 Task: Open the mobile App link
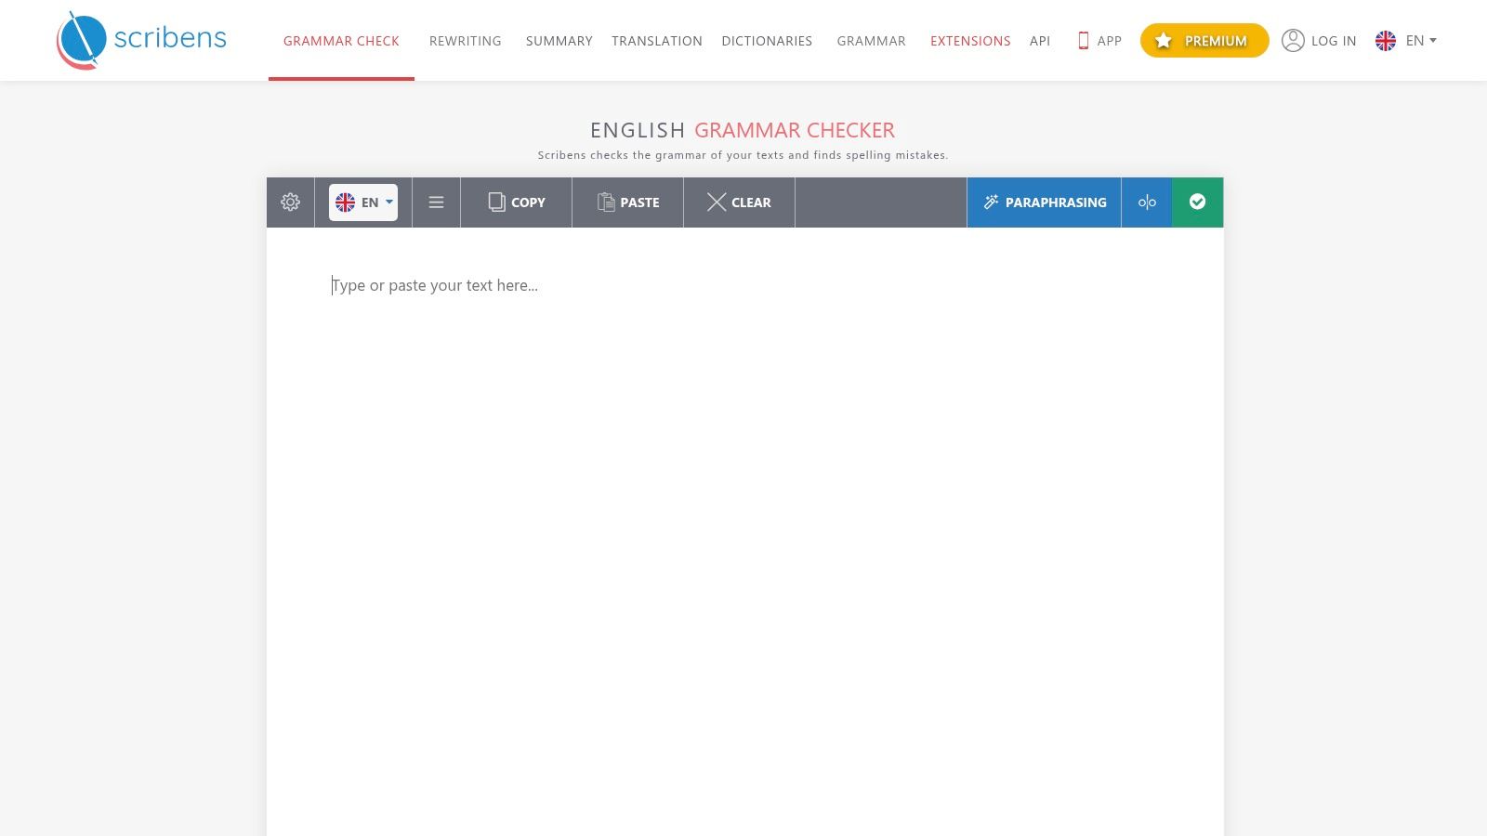pyautogui.click(x=1099, y=41)
